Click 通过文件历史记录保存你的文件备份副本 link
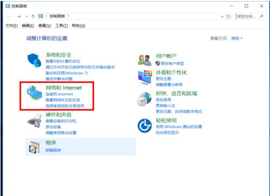270x196 pixels. point(80,67)
